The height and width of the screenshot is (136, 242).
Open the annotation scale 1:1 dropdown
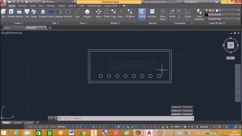176,127
